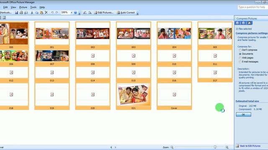The height and width of the screenshot is (150, 268).
Task: Open the View menu
Action: point(13,7)
